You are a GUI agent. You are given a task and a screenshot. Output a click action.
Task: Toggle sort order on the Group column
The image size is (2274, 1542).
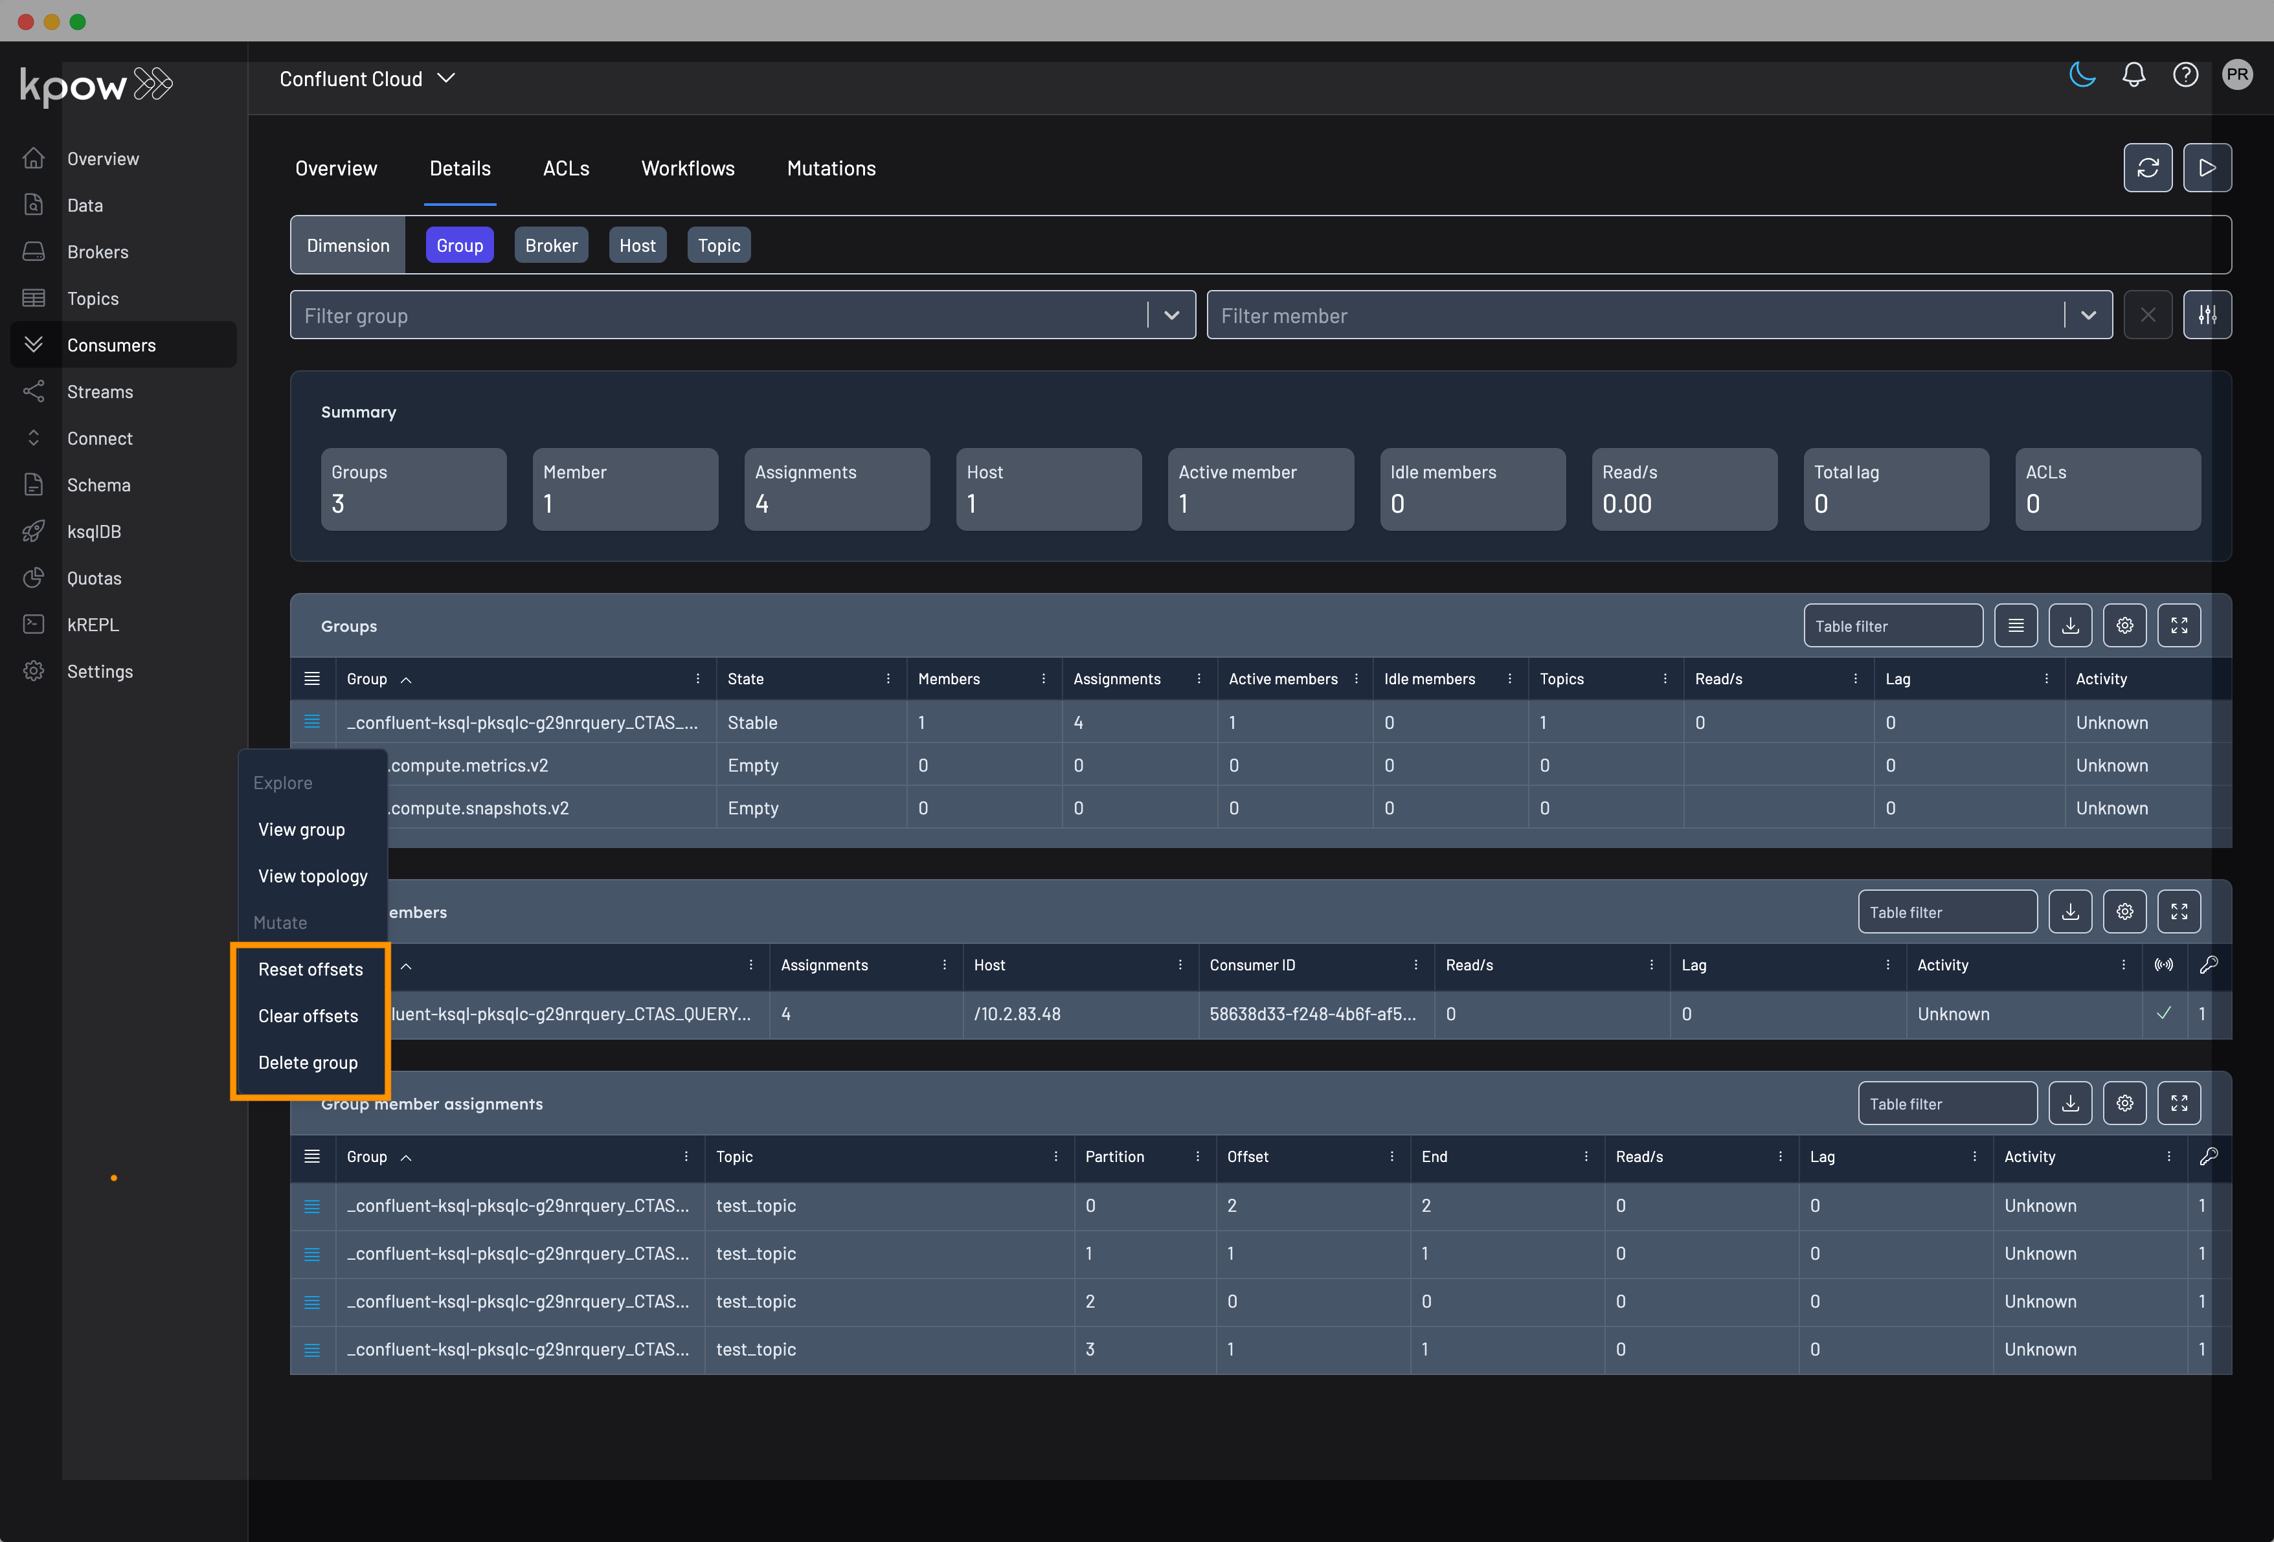(x=406, y=678)
